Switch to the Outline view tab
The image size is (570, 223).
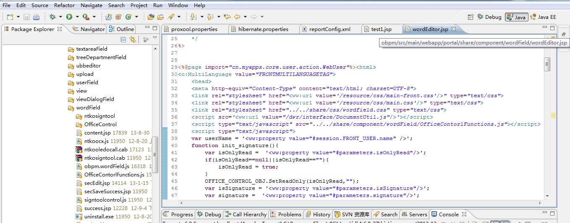point(121,29)
